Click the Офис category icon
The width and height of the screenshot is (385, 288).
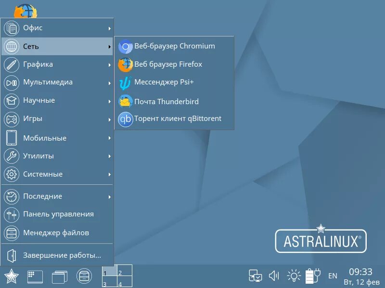coord(12,28)
